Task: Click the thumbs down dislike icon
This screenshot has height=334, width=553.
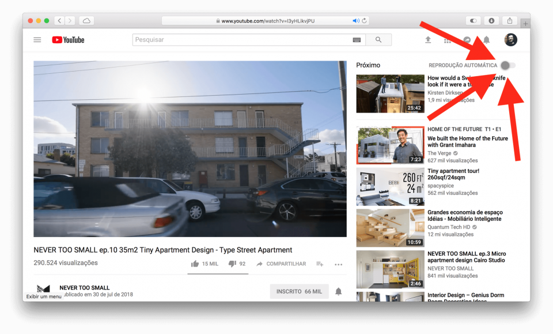Action: (232, 264)
